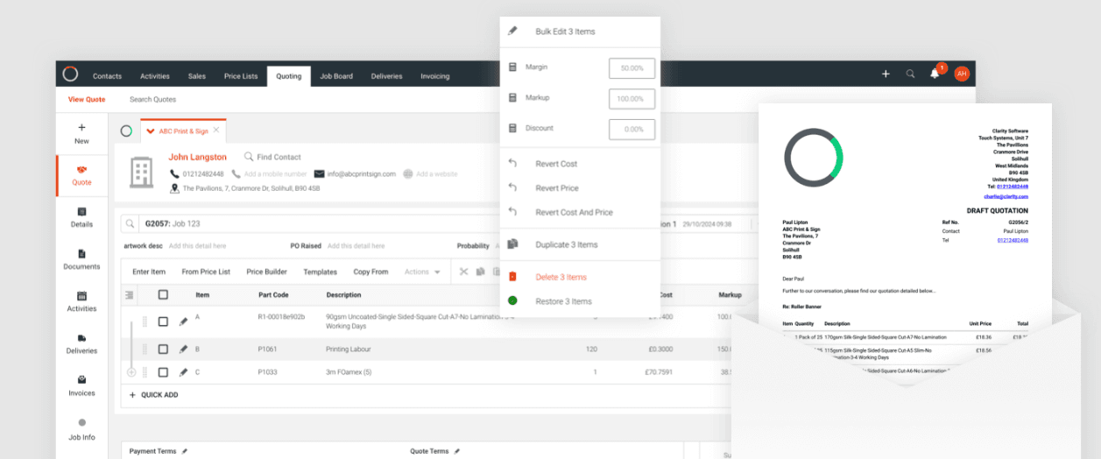Edit item A with pencil icon
Image resolution: width=1101 pixels, height=459 pixels.
pyautogui.click(x=183, y=321)
